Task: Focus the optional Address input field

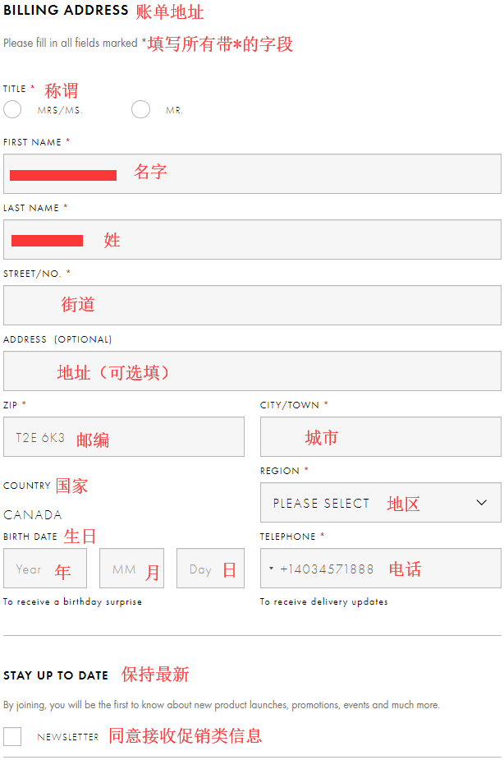Action: (252, 371)
